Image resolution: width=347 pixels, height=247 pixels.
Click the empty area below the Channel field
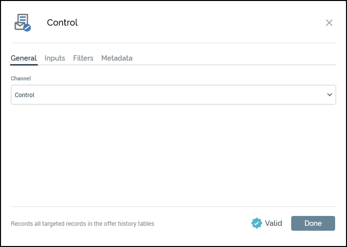tap(173, 153)
